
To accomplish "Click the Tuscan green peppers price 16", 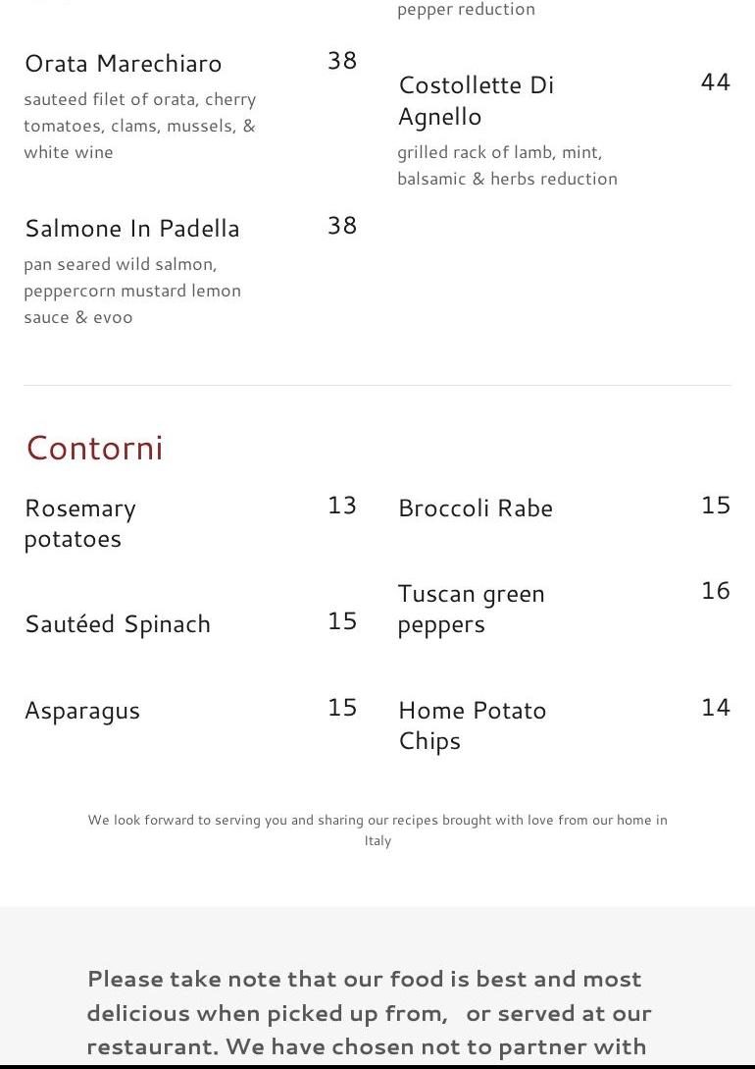I will (x=716, y=591).
